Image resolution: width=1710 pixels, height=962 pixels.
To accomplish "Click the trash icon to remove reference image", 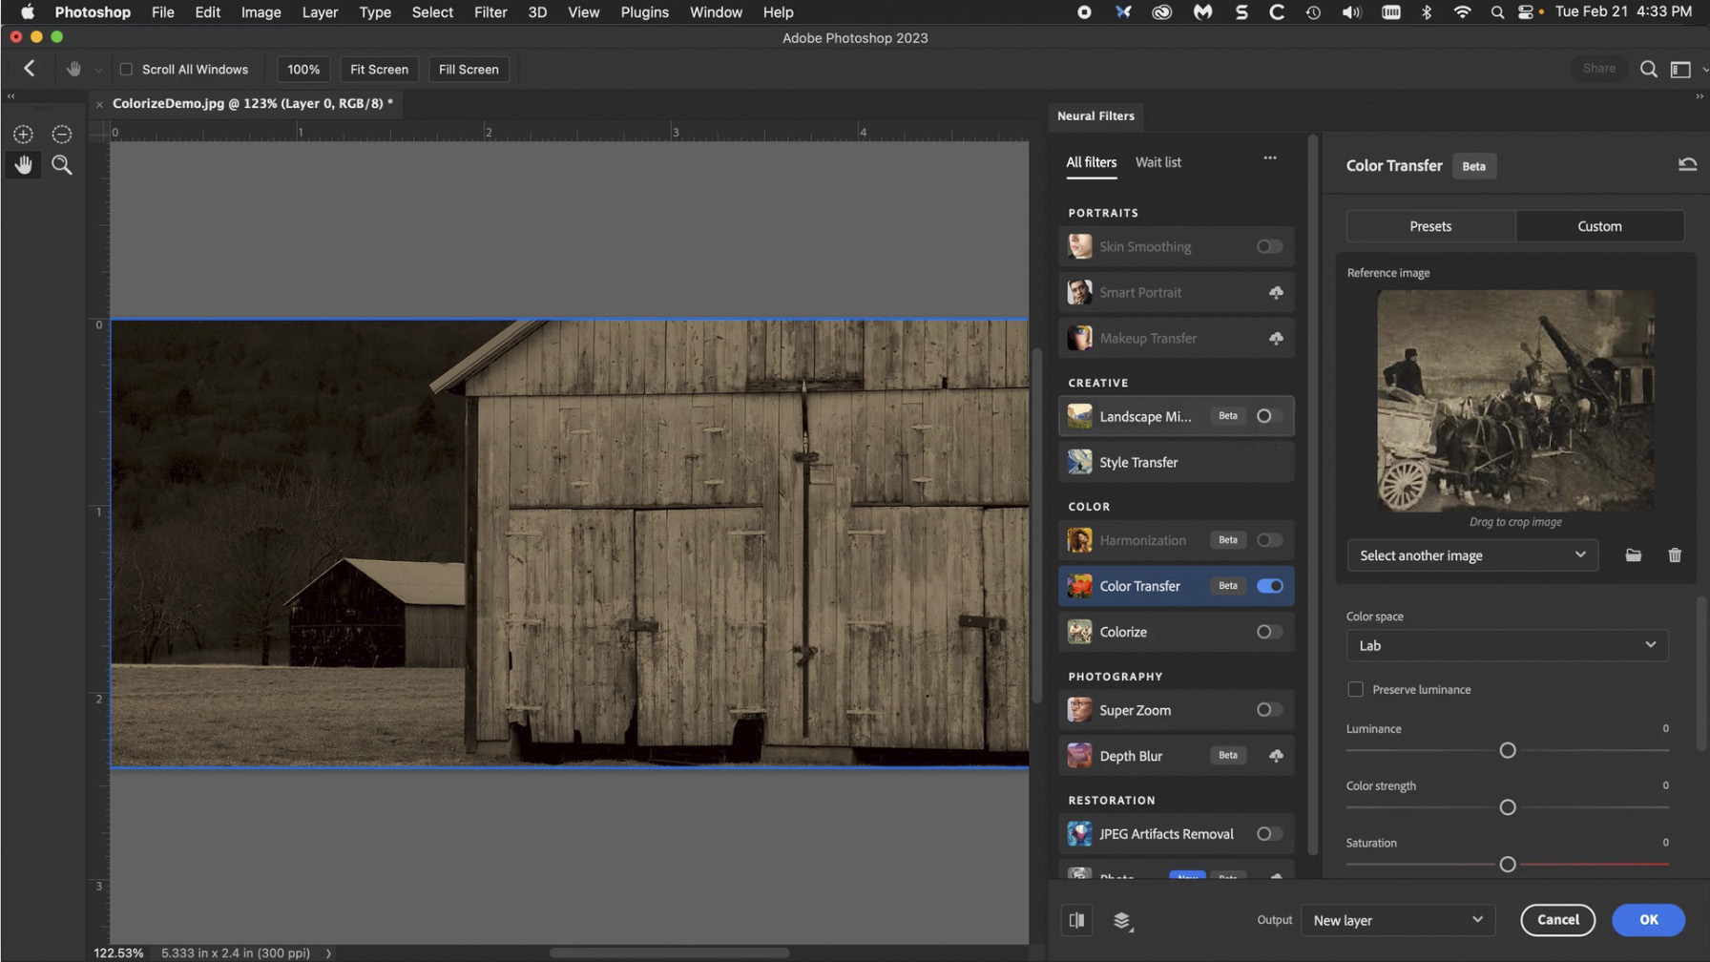I will click(x=1675, y=554).
